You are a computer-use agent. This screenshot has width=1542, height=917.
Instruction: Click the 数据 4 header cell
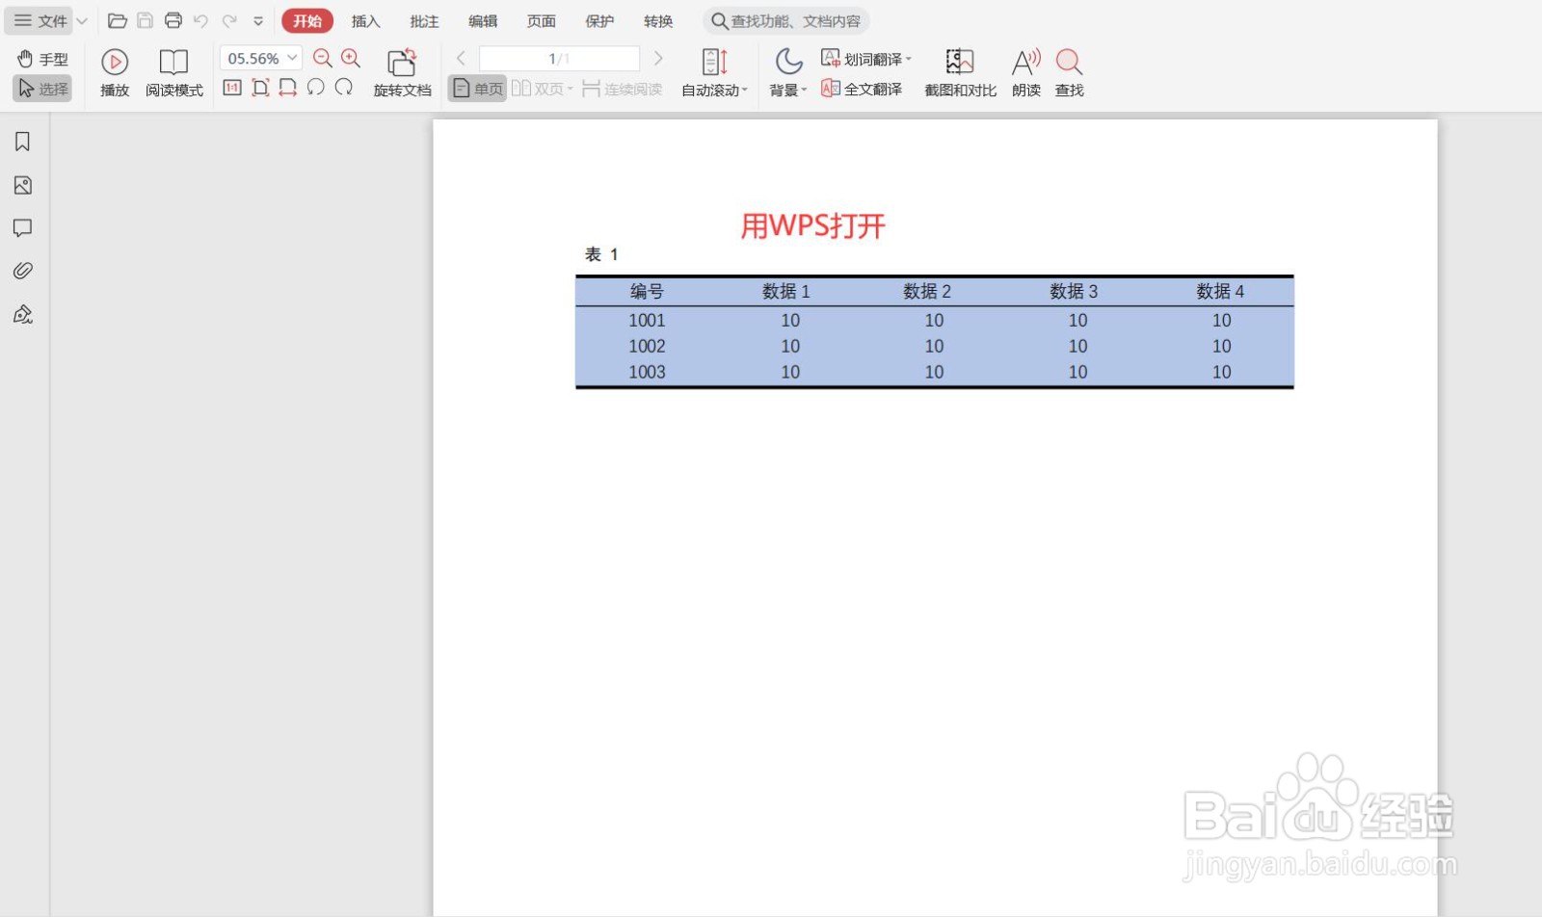[1220, 291]
